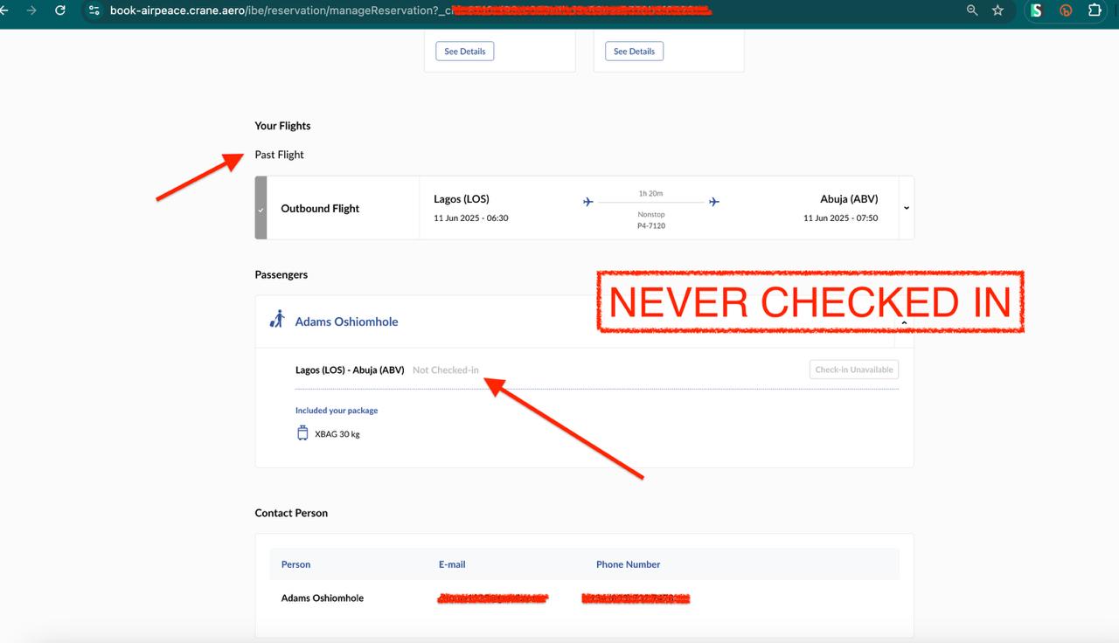This screenshot has width=1119, height=643.
Task: Expand the Outbound Flight details chevron
Action: click(x=906, y=208)
